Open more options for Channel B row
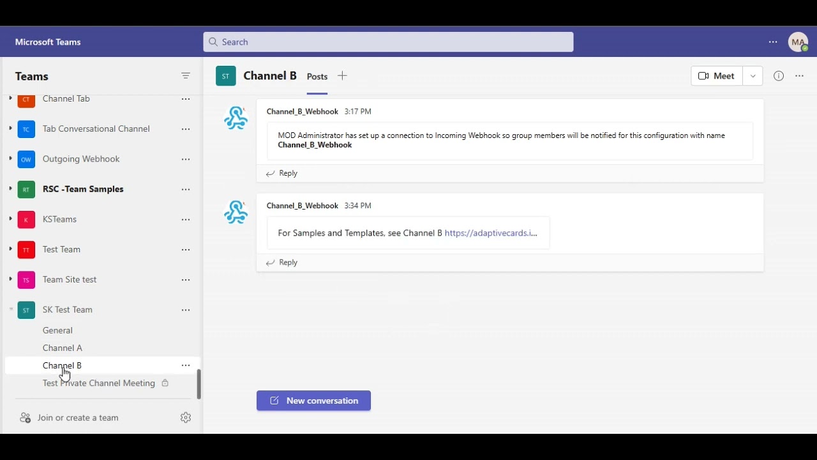The height and width of the screenshot is (460, 817). point(186,365)
